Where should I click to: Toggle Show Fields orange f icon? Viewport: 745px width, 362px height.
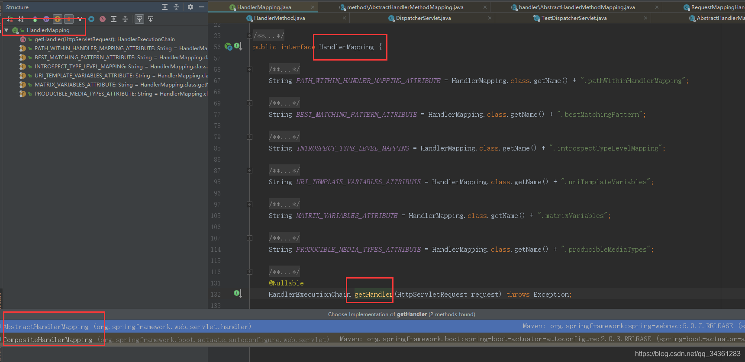(58, 19)
